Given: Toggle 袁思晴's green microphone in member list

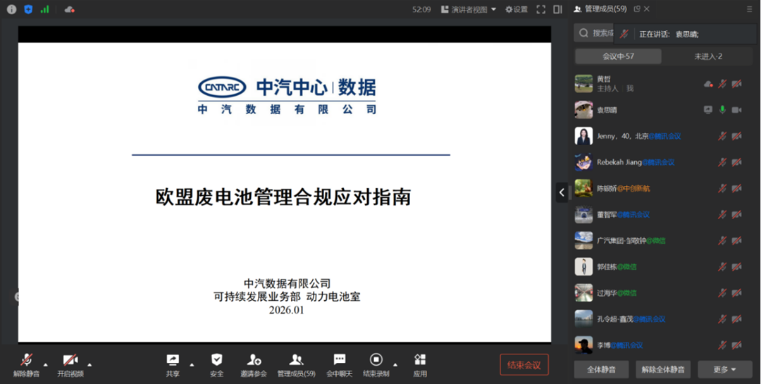Looking at the screenshot, I should [x=722, y=110].
